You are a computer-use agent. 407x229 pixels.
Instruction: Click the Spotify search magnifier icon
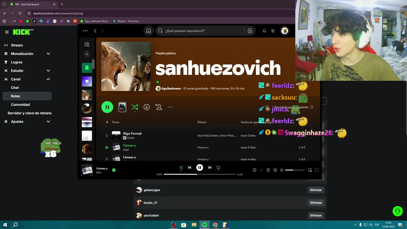(x=161, y=31)
